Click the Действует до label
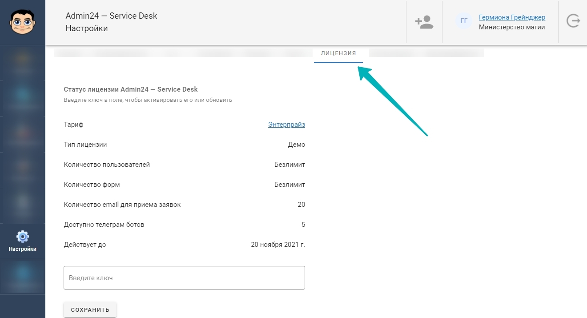This screenshot has height=318, width=587. [x=85, y=245]
